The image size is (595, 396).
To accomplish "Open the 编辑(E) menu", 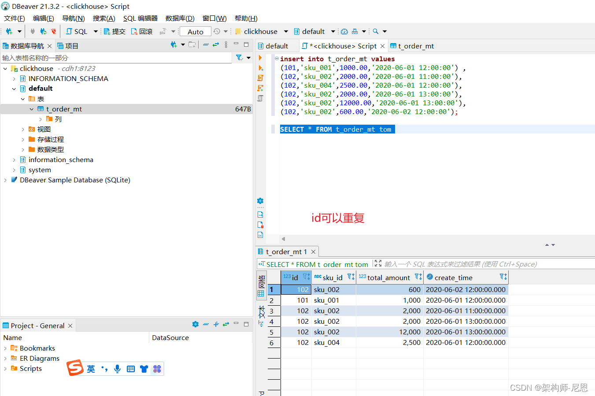I will tap(44, 18).
